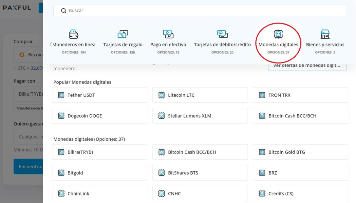356x203 pixels.
Task: Select the Monederos en línea wallet icon
Action: pos(74,34)
